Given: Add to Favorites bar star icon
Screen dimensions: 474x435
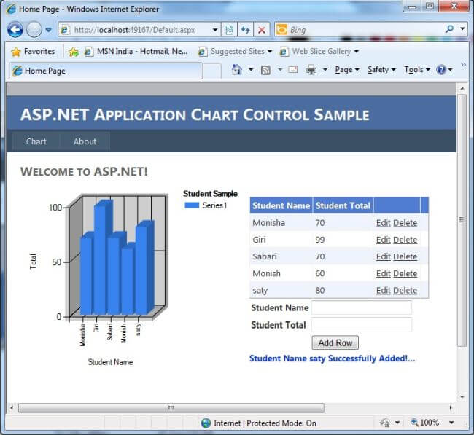Looking at the screenshot, I should (74, 52).
